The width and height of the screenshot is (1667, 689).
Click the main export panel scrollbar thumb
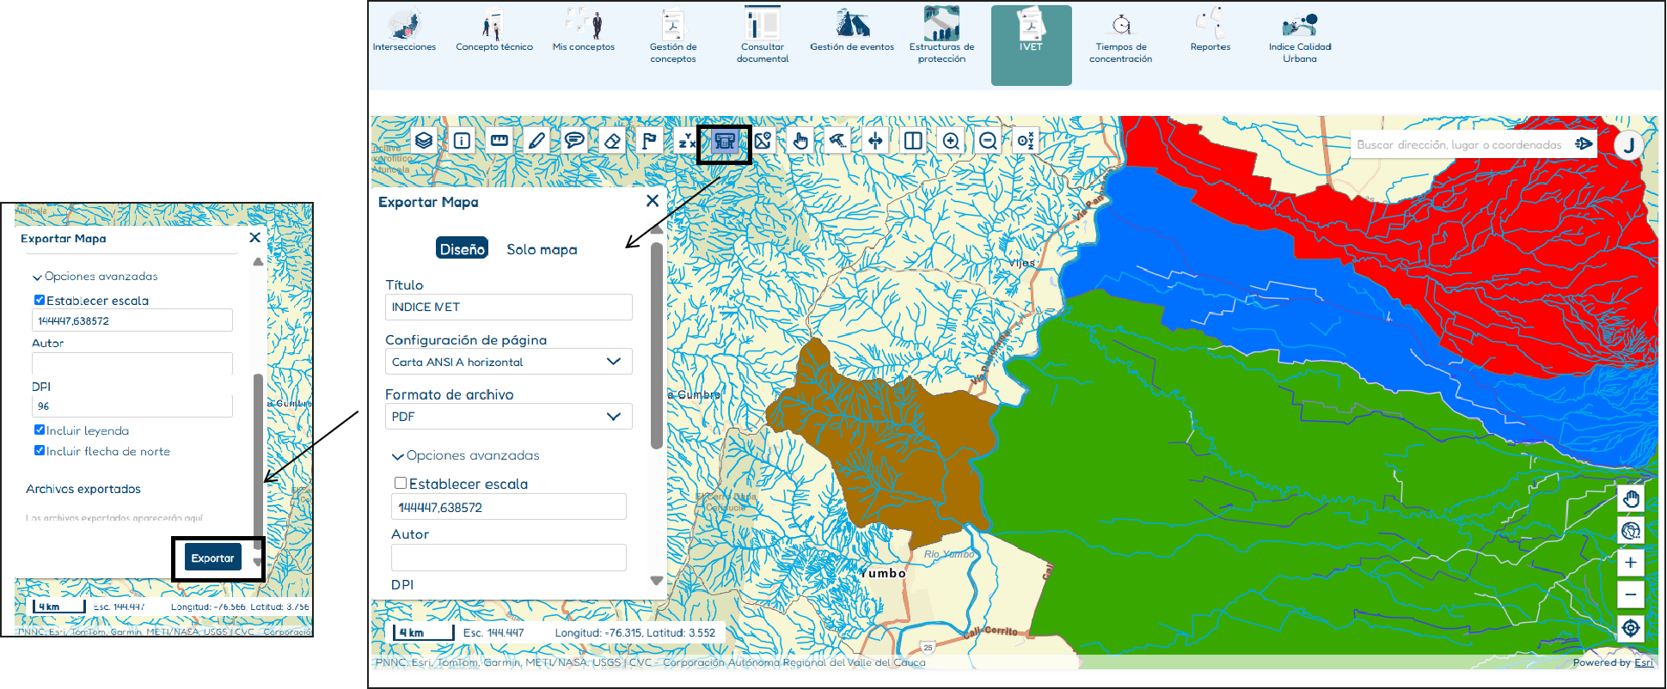[657, 346]
